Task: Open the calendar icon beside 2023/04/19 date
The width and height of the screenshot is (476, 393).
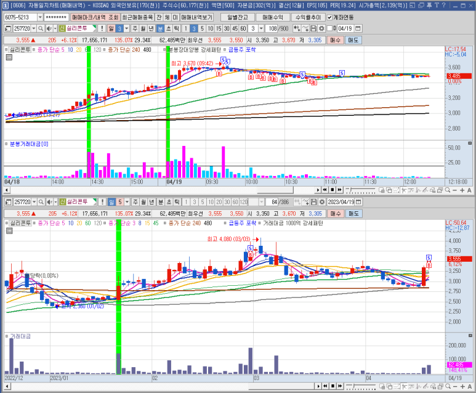Action: pyautogui.click(x=359, y=202)
